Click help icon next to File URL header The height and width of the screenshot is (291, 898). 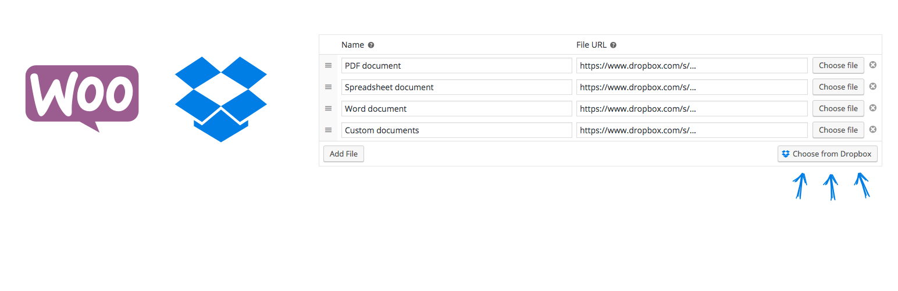point(613,45)
